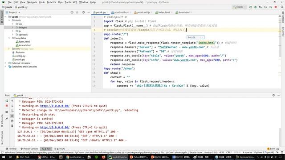Open Python Console tool window
This screenshot has height=160, width=285.
(29, 149)
